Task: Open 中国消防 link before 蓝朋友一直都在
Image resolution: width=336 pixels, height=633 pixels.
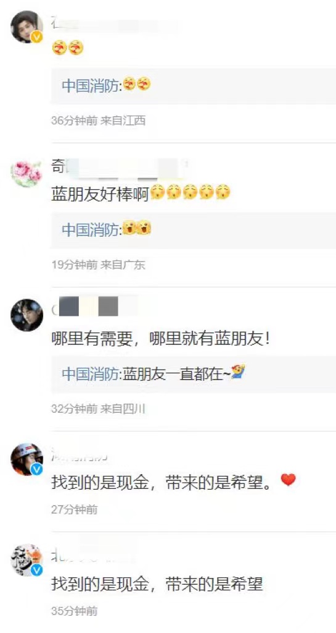Action: pos(91,374)
